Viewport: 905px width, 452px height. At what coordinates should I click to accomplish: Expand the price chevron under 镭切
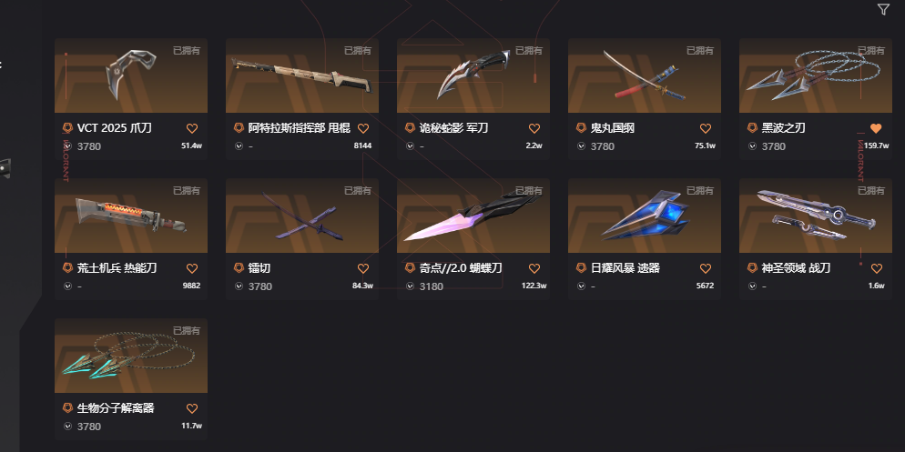click(x=239, y=286)
